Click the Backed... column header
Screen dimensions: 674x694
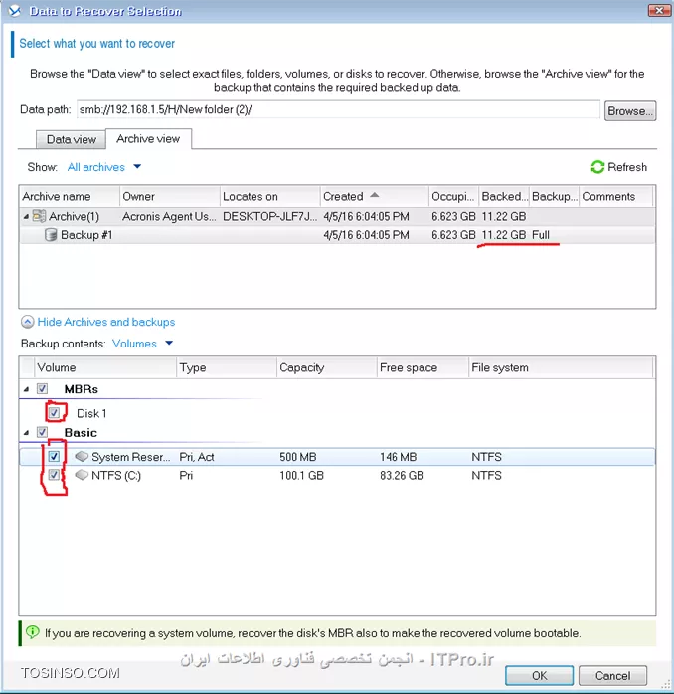pyautogui.click(x=504, y=196)
